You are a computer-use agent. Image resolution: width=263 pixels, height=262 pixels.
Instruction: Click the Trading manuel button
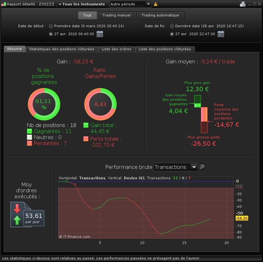(116, 15)
